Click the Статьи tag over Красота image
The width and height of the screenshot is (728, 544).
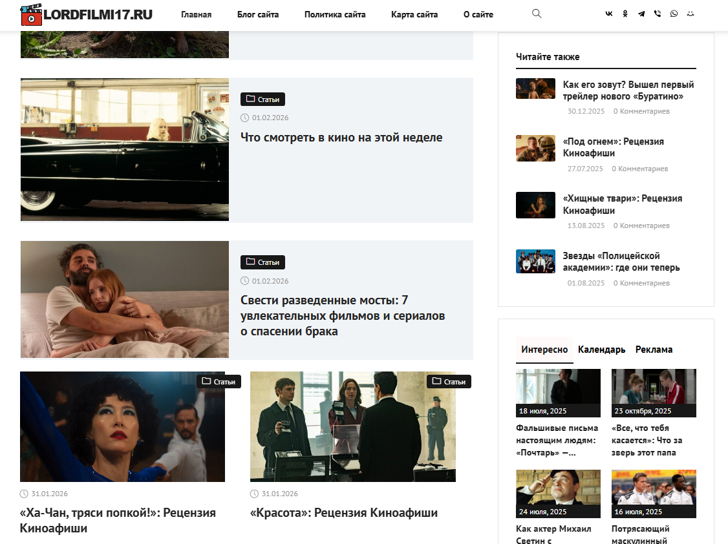click(449, 381)
